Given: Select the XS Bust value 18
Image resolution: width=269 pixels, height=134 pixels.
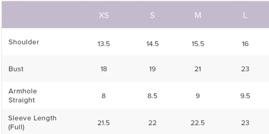Looking at the screenshot, I should [x=104, y=69].
